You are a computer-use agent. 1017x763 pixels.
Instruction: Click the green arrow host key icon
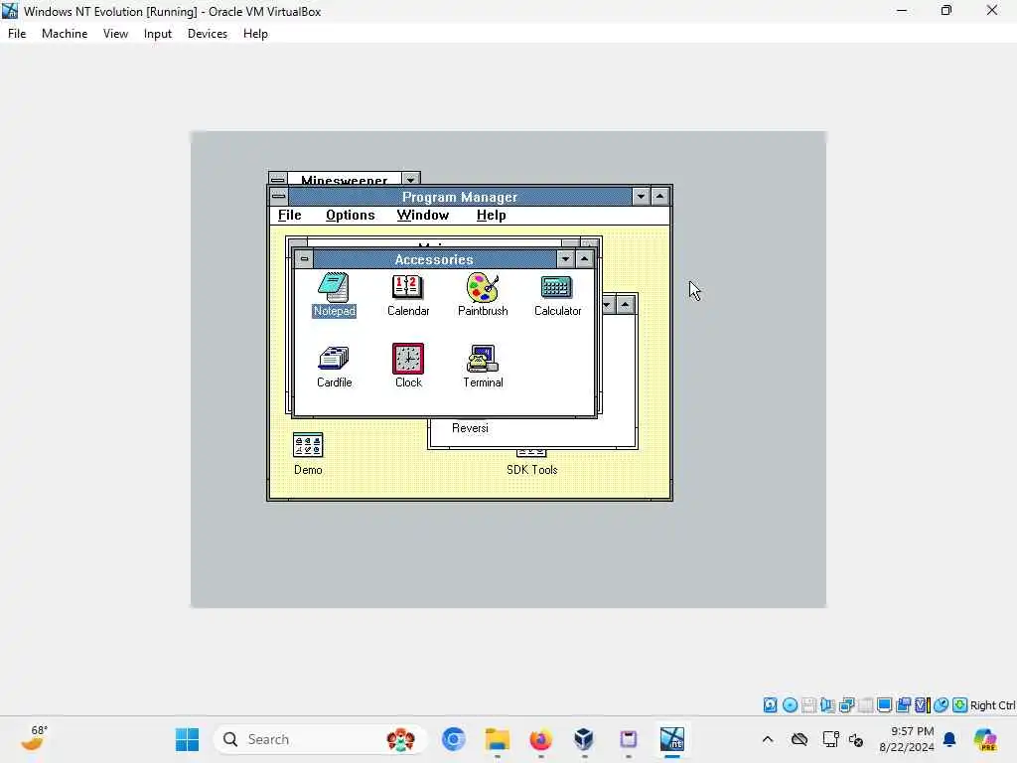960,705
